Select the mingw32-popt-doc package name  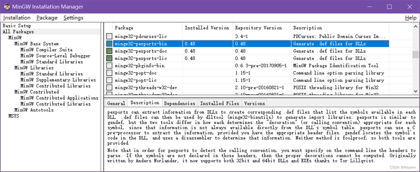tap(136, 73)
